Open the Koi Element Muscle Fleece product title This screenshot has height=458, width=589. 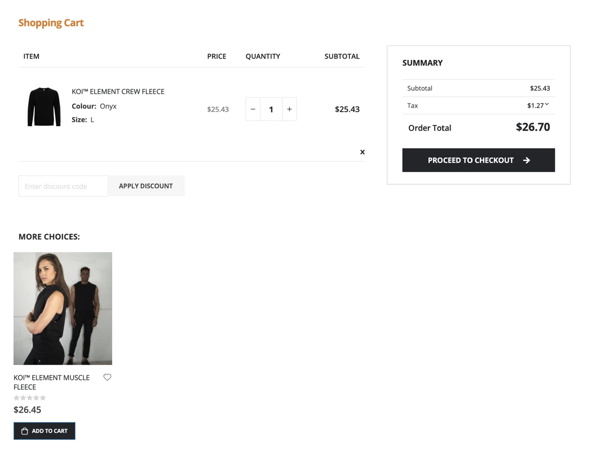pos(52,382)
